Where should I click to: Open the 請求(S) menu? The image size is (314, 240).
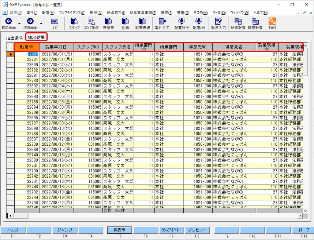pyautogui.click(x=167, y=13)
